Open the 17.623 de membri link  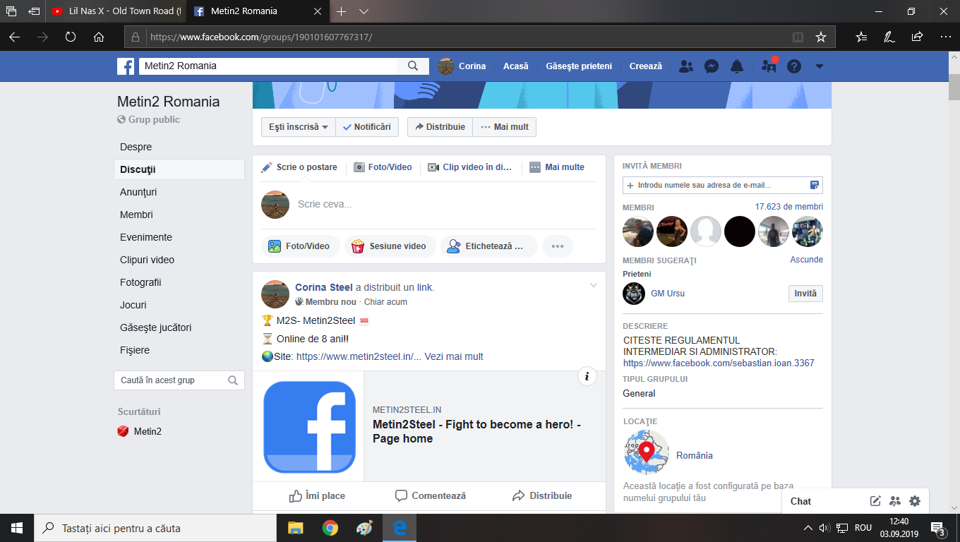tap(789, 207)
